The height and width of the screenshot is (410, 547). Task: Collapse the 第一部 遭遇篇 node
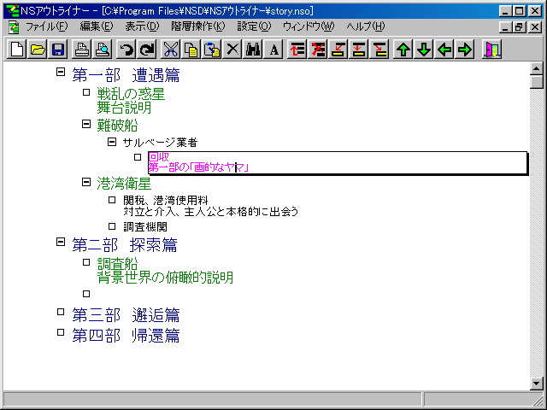point(61,72)
